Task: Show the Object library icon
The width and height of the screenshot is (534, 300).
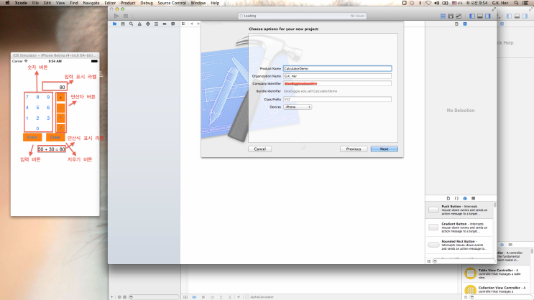Action: [x=465, y=198]
